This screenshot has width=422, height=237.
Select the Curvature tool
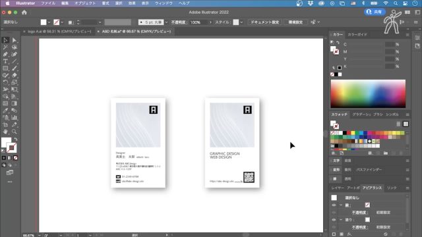click(15, 54)
